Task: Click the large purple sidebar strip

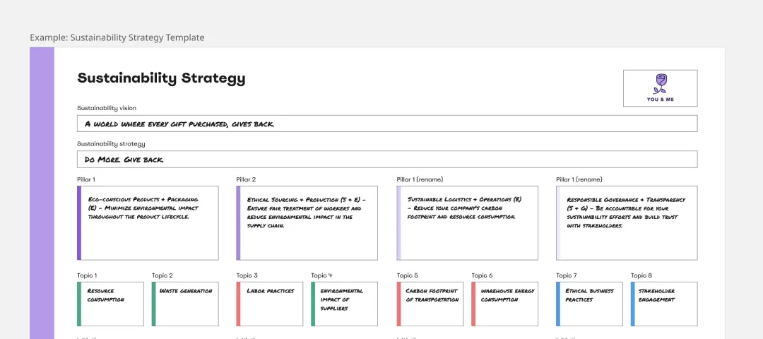Action: coord(42,191)
